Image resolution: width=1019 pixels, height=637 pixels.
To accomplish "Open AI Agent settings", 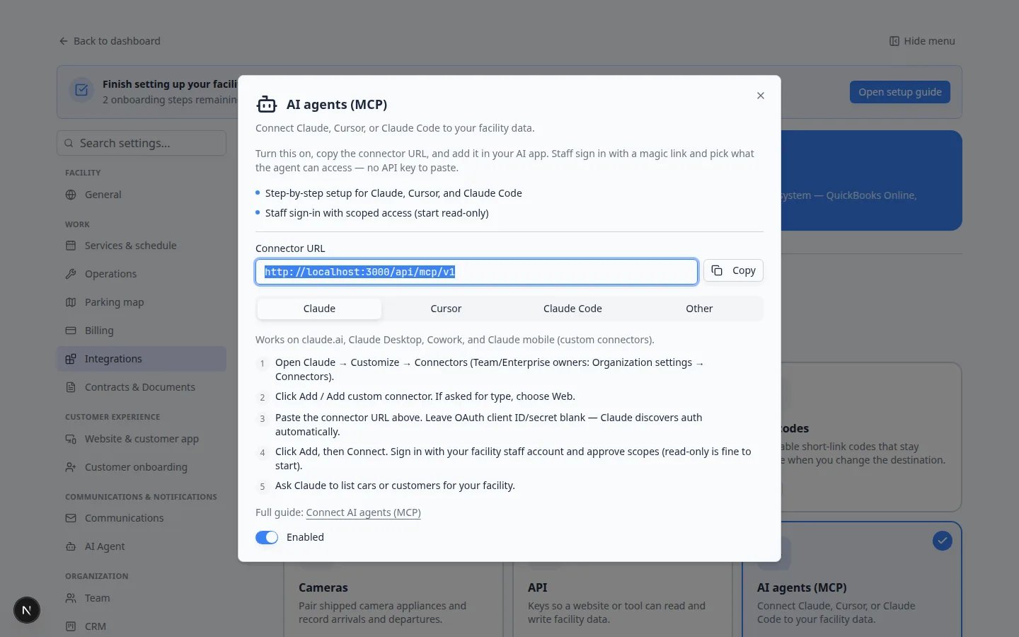I will click(142, 546).
